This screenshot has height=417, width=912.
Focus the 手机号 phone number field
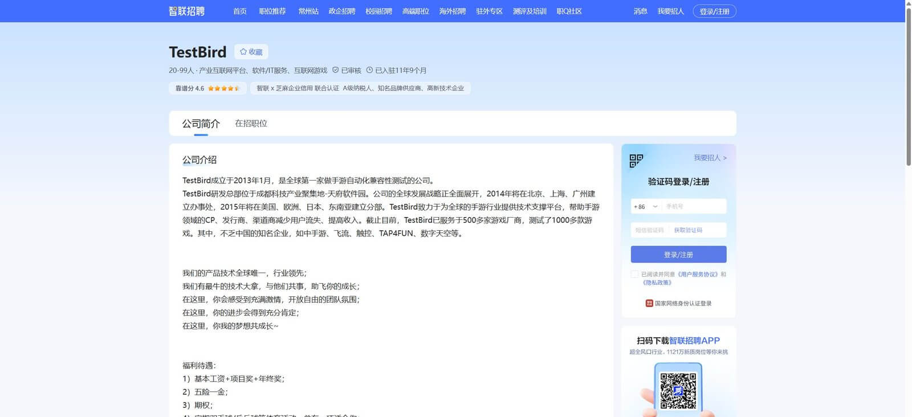(694, 207)
